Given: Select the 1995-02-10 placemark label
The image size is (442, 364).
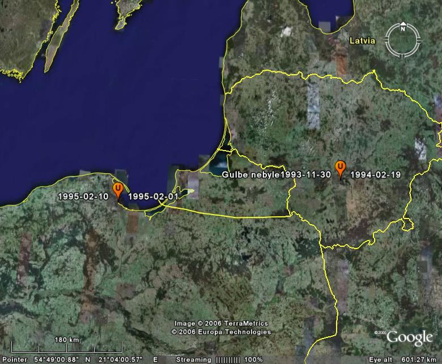Looking at the screenshot, I should (83, 196).
